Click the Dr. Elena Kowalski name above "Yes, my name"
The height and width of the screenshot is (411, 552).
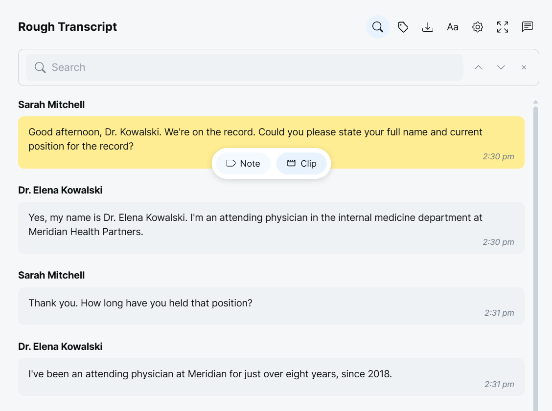coord(60,190)
